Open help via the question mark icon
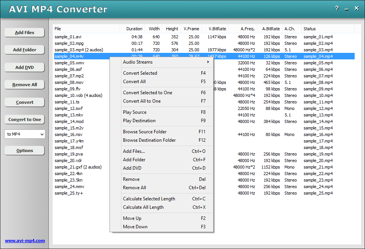This screenshot has width=365, height=249. (337, 8)
